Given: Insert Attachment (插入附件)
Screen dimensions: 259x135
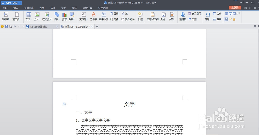Looking at the screenshot, I should (x=128, y=19).
